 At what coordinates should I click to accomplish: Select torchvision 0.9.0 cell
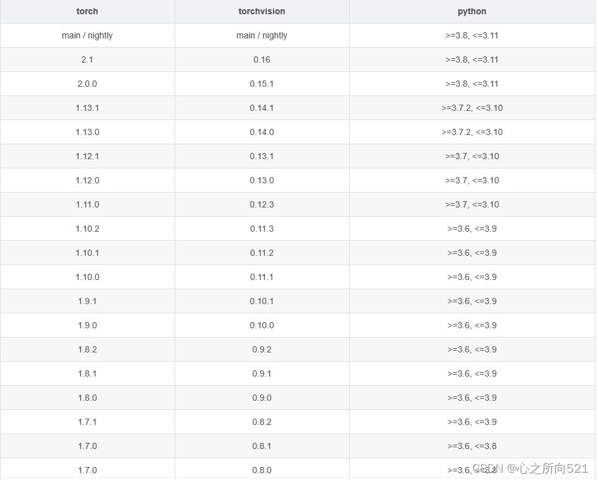(262, 398)
